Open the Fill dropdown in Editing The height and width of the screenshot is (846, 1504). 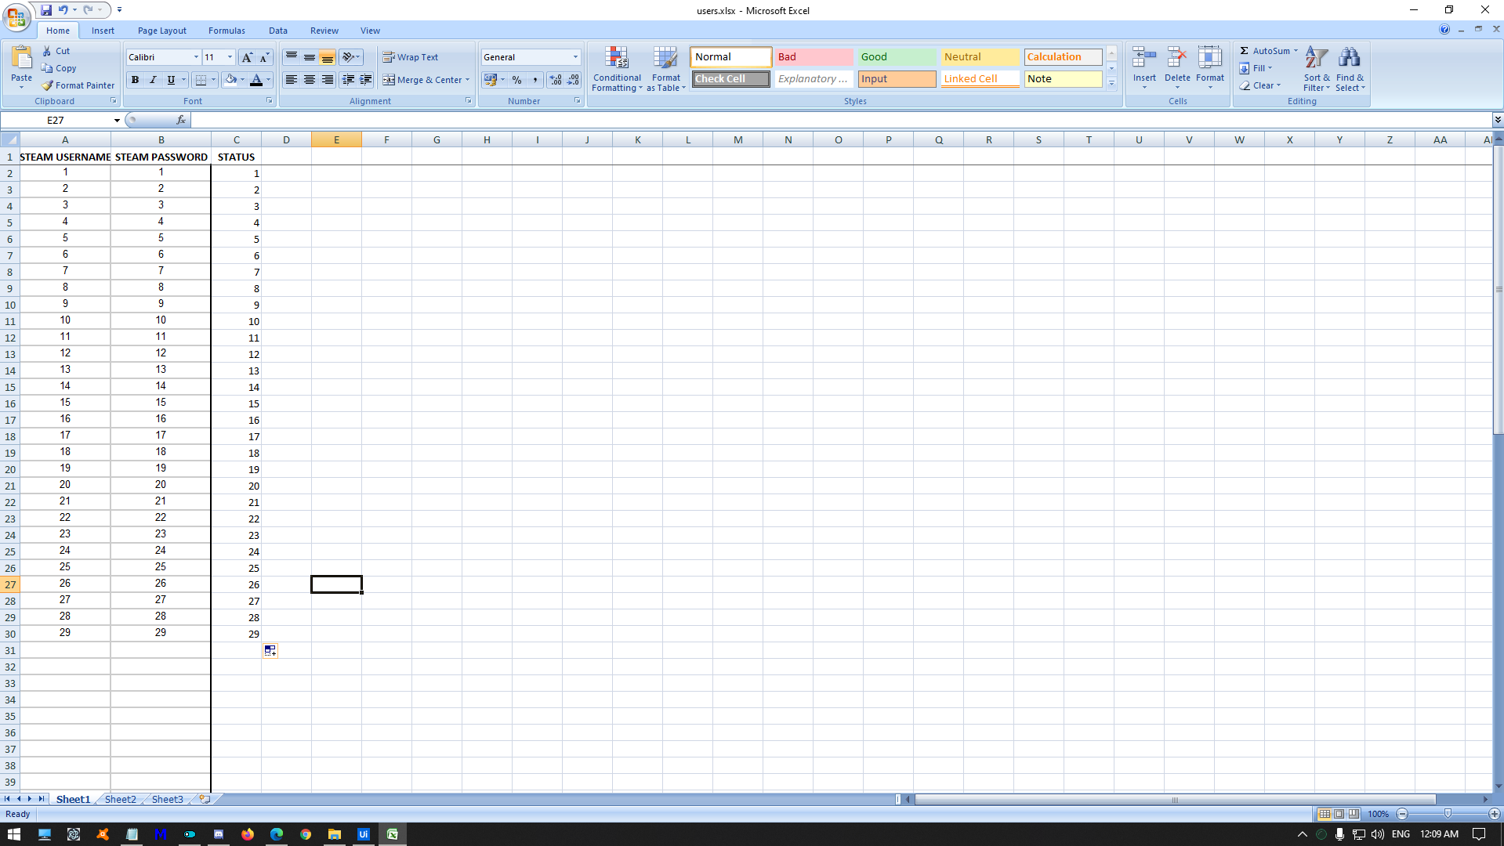tap(1256, 68)
